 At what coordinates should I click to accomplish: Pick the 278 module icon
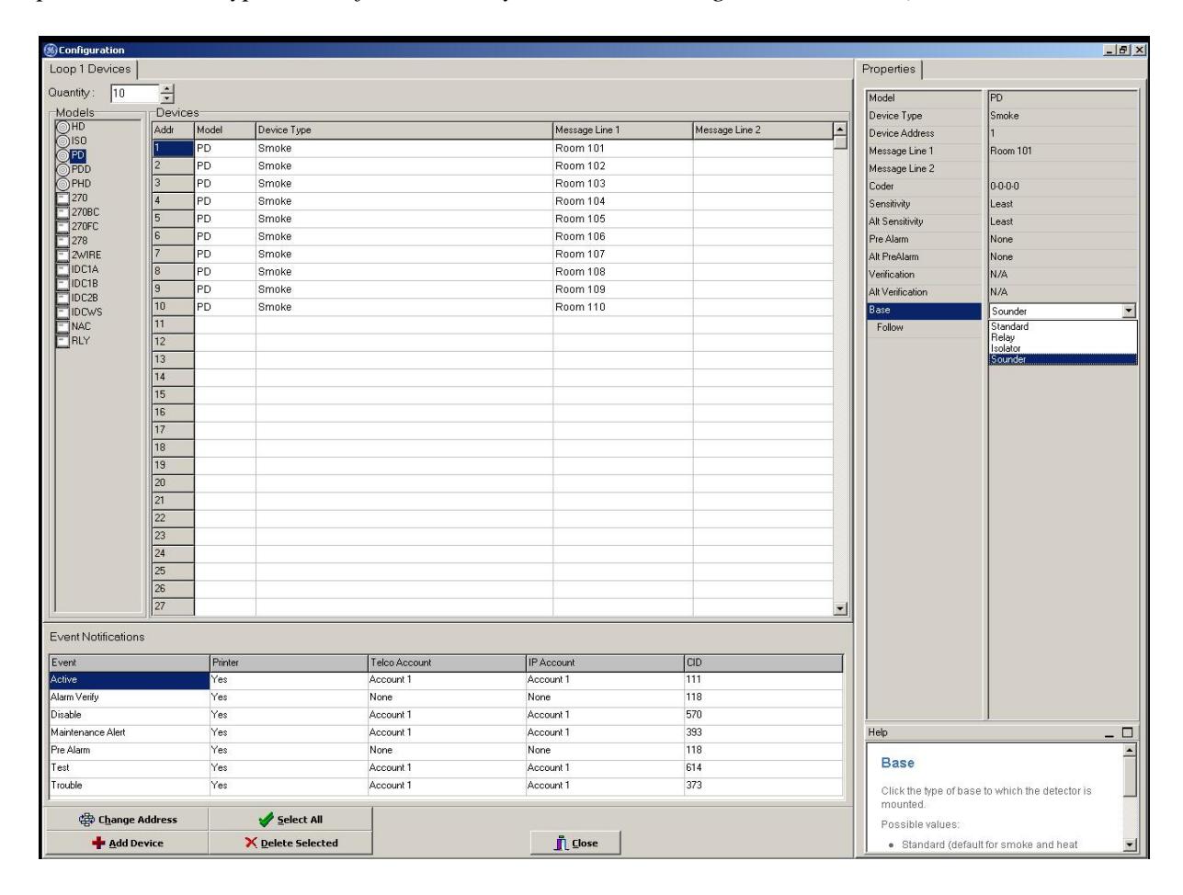[x=63, y=241]
